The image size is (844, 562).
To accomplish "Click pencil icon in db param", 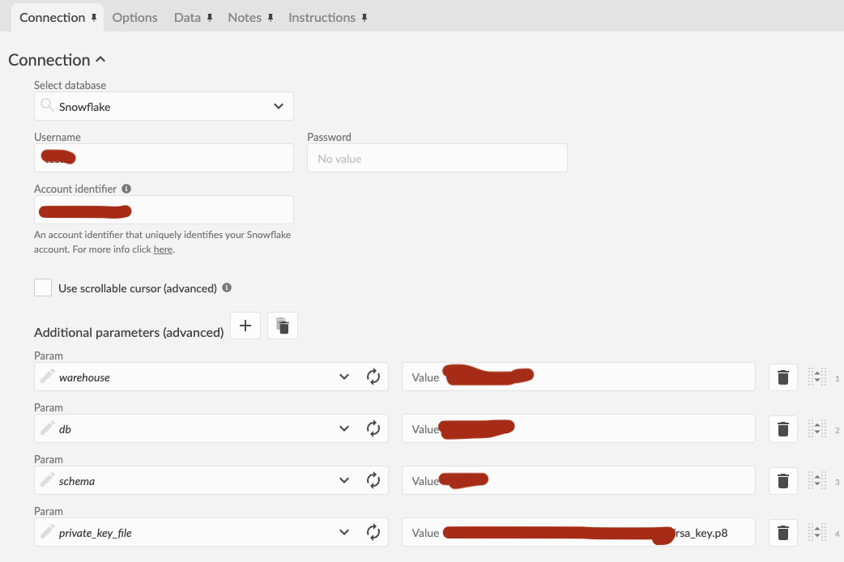I will tap(47, 428).
